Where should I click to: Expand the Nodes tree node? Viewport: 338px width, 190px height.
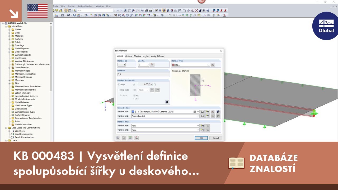(x=10, y=30)
